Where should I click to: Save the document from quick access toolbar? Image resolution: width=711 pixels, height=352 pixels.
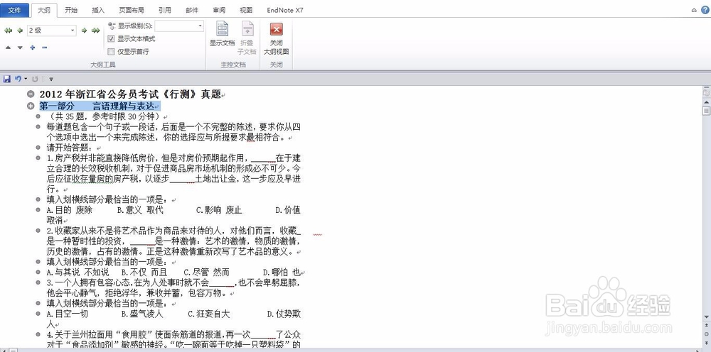(7, 79)
